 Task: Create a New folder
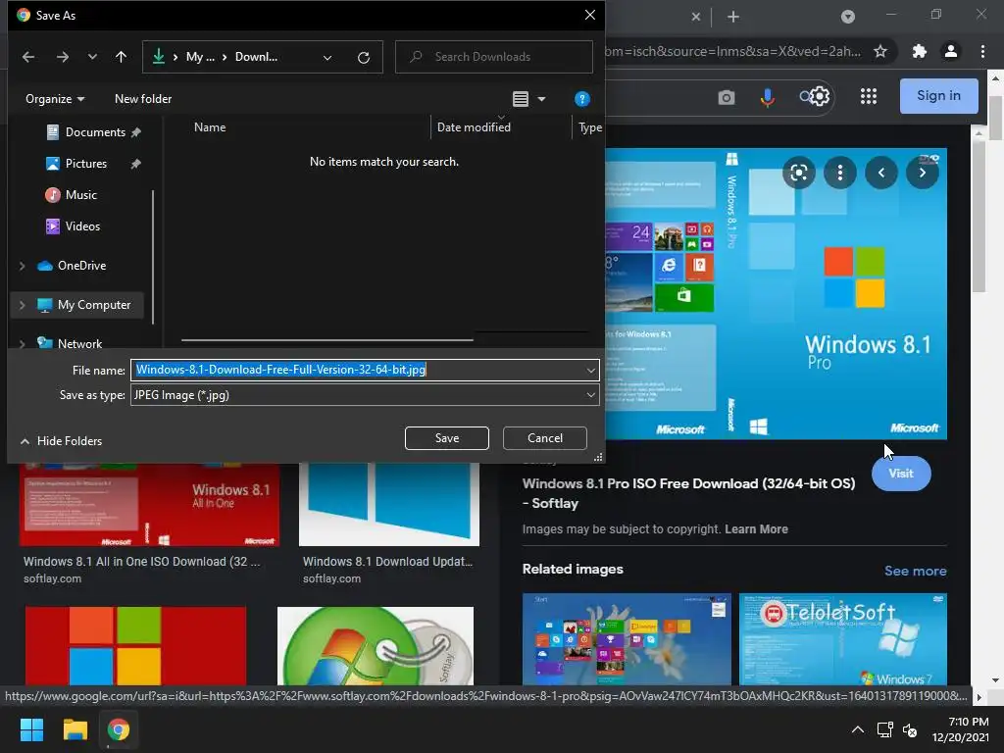tap(143, 99)
